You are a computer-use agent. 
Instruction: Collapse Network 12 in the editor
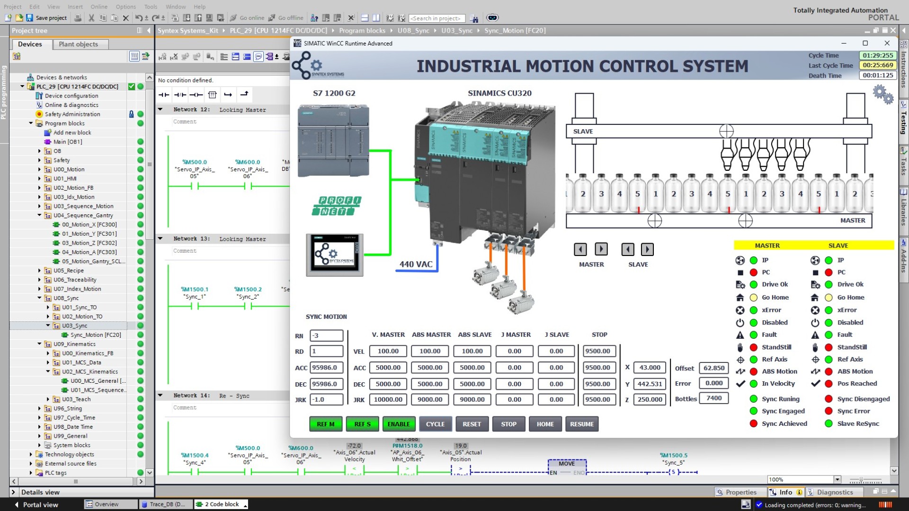click(160, 109)
